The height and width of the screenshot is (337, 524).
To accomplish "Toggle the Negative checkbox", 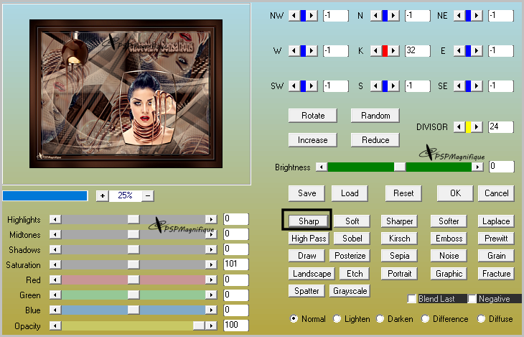I will [472, 299].
